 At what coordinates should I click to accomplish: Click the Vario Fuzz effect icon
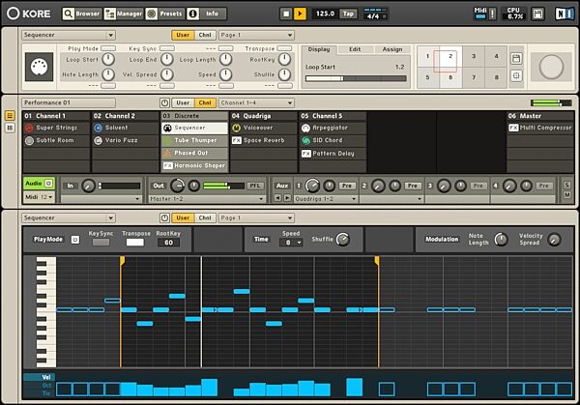click(x=98, y=140)
